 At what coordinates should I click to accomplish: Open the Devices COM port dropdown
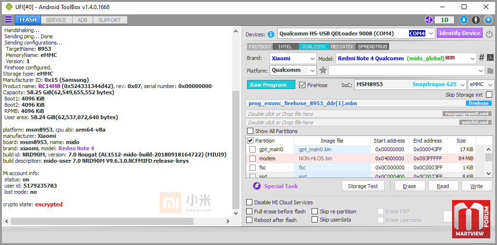(431, 33)
